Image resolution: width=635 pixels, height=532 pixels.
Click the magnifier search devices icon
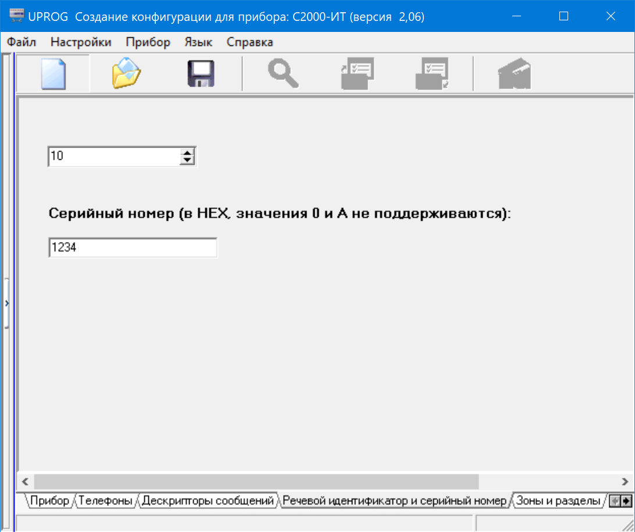(283, 73)
